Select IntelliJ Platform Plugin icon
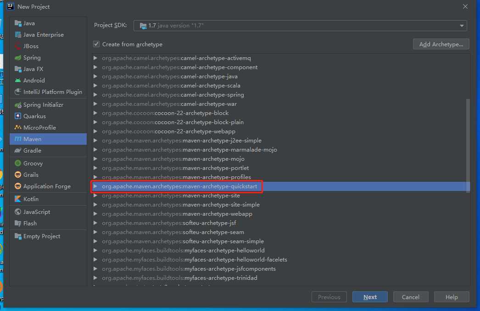 coord(18,92)
